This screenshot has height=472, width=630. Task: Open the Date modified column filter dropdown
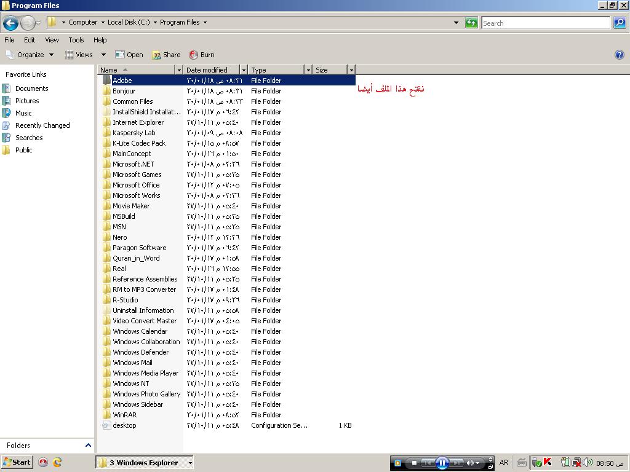click(244, 70)
